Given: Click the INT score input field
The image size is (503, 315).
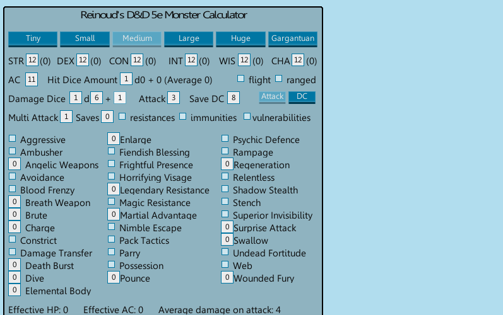Looking at the screenshot, I should tap(191, 60).
